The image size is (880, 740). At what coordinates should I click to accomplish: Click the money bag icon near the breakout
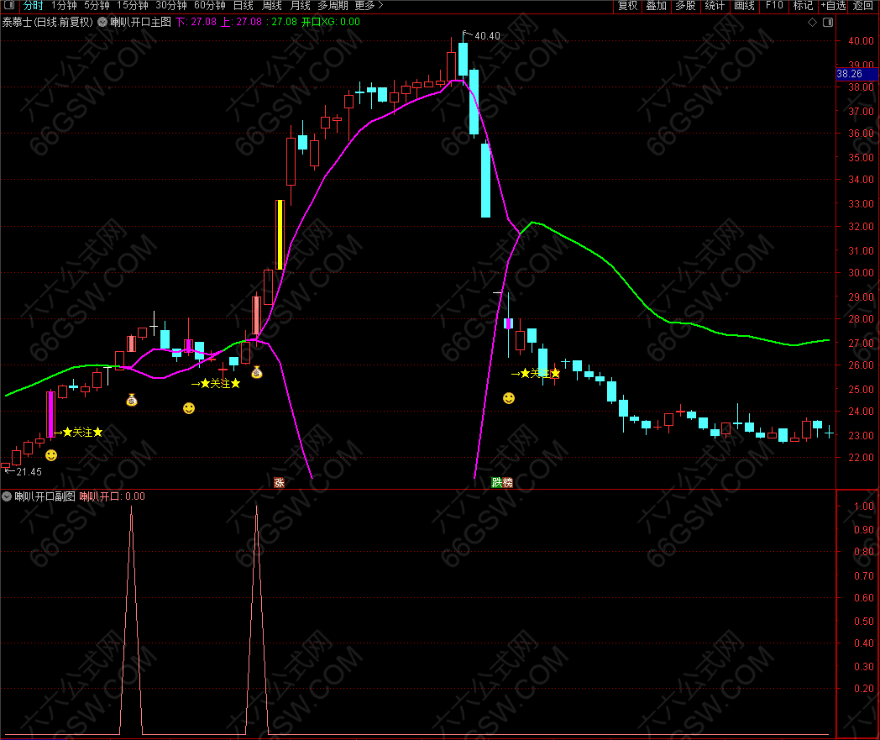[256, 372]
